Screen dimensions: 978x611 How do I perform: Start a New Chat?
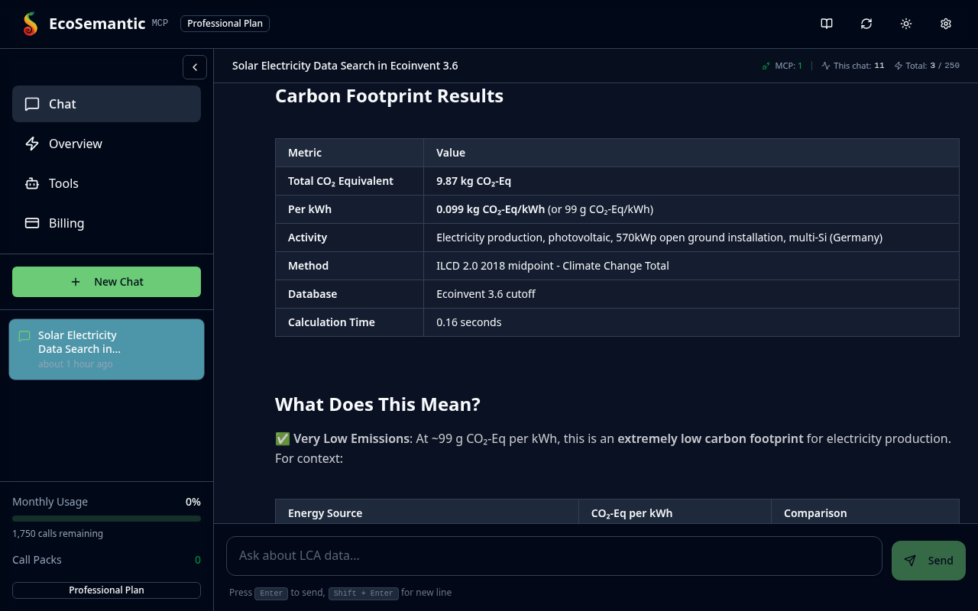(x=106, y=282)
